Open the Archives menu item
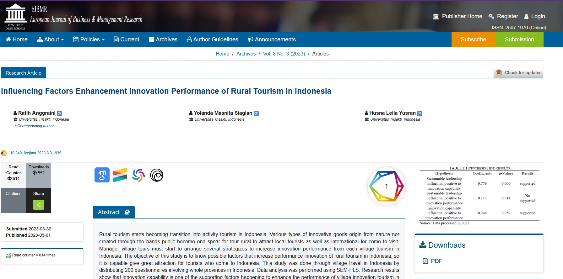The width and height of the screenshot is (563, 279). (163, 39)
